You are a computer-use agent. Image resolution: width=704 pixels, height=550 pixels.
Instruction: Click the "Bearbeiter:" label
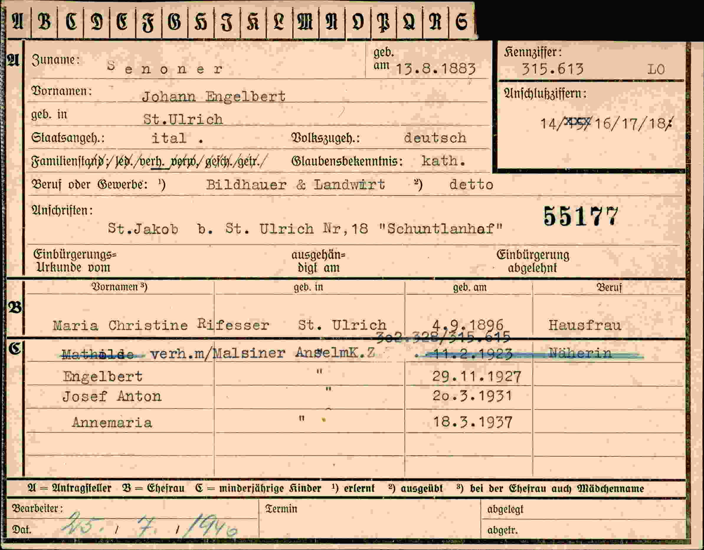coord(37,508)
